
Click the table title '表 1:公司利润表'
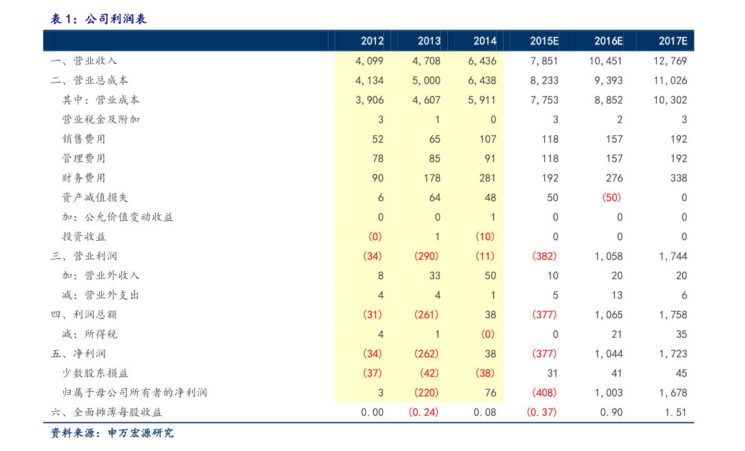click(99, 19)
